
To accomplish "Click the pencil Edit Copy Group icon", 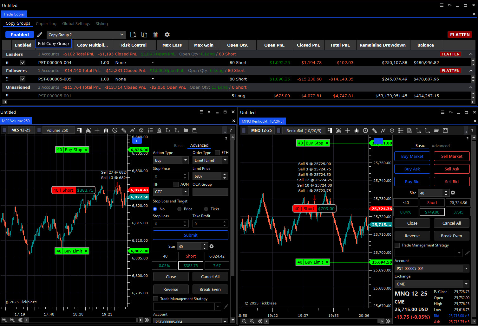I will tap(40, 35).
